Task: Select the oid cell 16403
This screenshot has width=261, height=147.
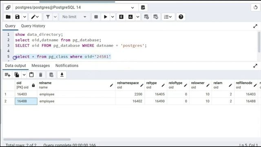Action: tap(26, 94)
